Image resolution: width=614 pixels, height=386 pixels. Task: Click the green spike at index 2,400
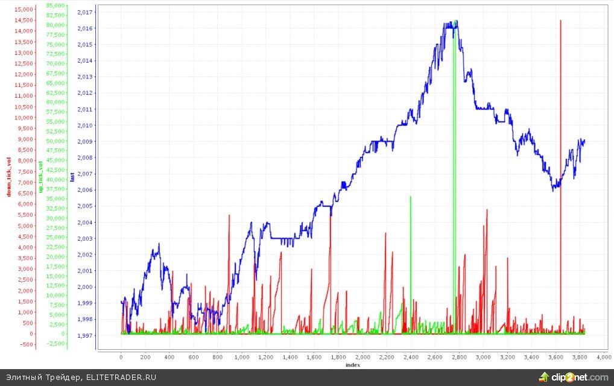pos(410,266)
